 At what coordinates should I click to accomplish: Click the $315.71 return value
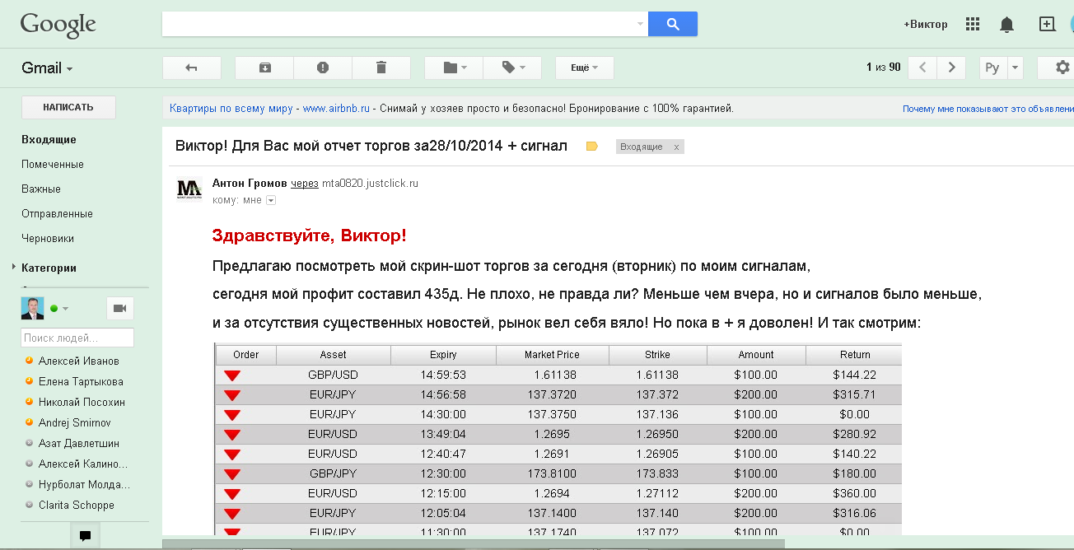pyautogui.click(x=854, y=394)
